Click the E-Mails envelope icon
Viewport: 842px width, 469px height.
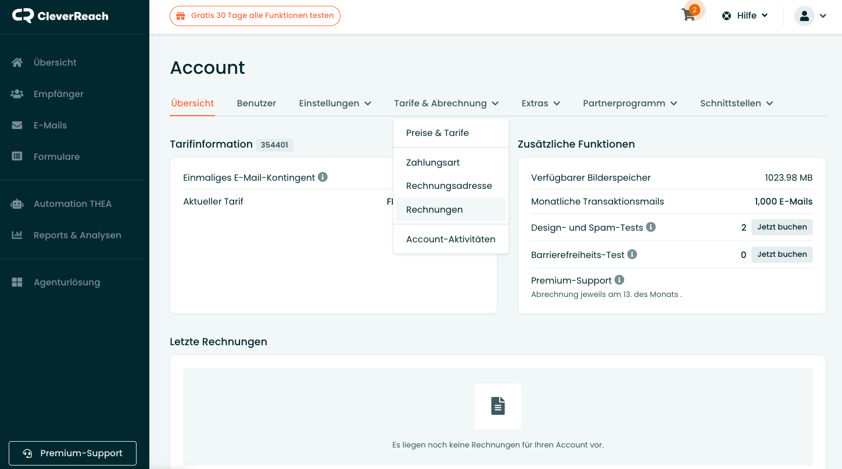click(17, 125)
